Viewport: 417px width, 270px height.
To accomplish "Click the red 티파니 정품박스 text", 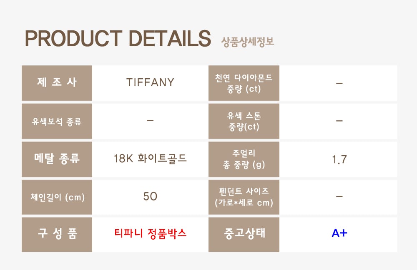I will [x=150, y=234].
